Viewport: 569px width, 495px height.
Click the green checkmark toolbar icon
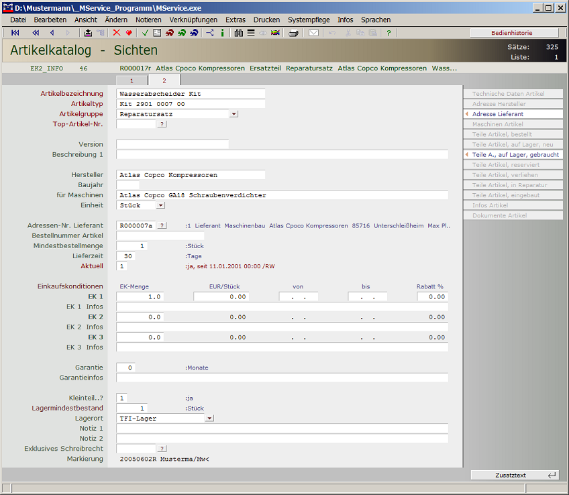click(x=145, y=33)
